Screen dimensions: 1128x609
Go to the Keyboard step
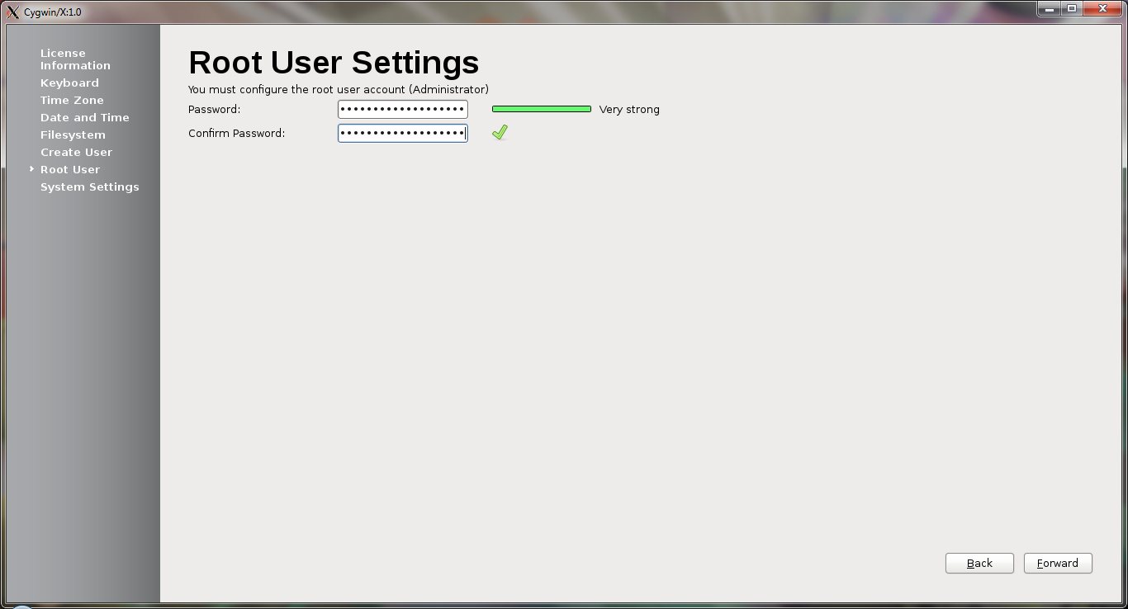(x=69, y=83)
